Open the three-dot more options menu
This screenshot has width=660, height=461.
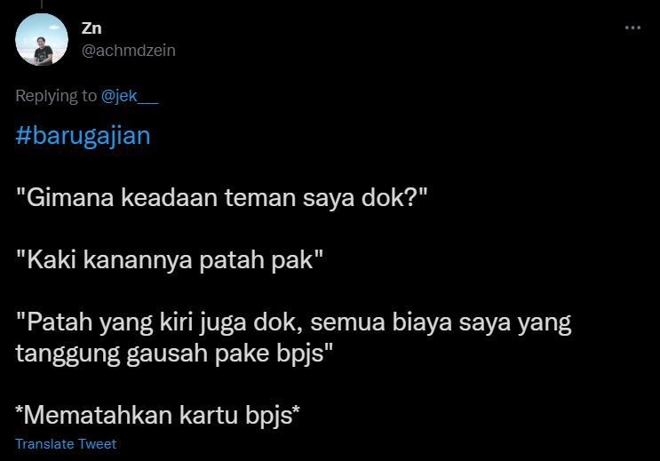click(x=632, y=28)
